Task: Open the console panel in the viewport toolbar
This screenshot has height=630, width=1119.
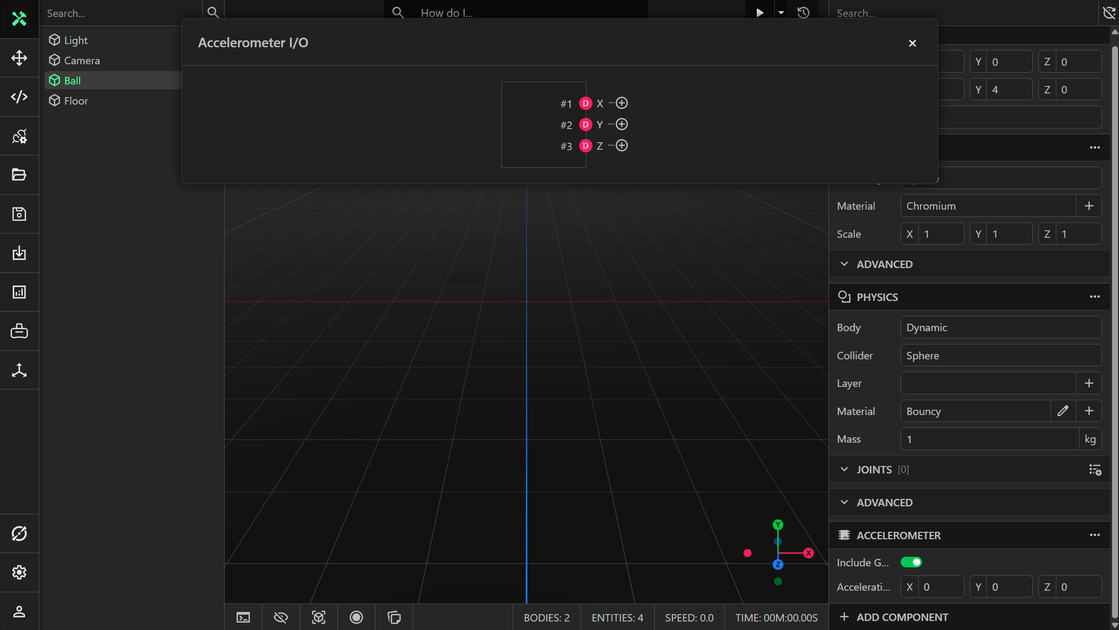Action: tap(243, 617)
